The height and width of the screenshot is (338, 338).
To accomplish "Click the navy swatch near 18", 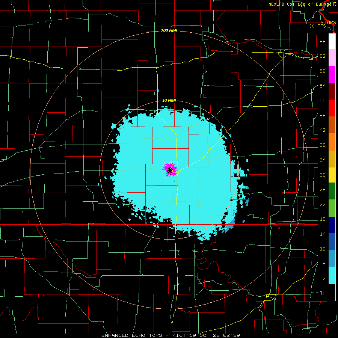I will (x=332, y=225).
